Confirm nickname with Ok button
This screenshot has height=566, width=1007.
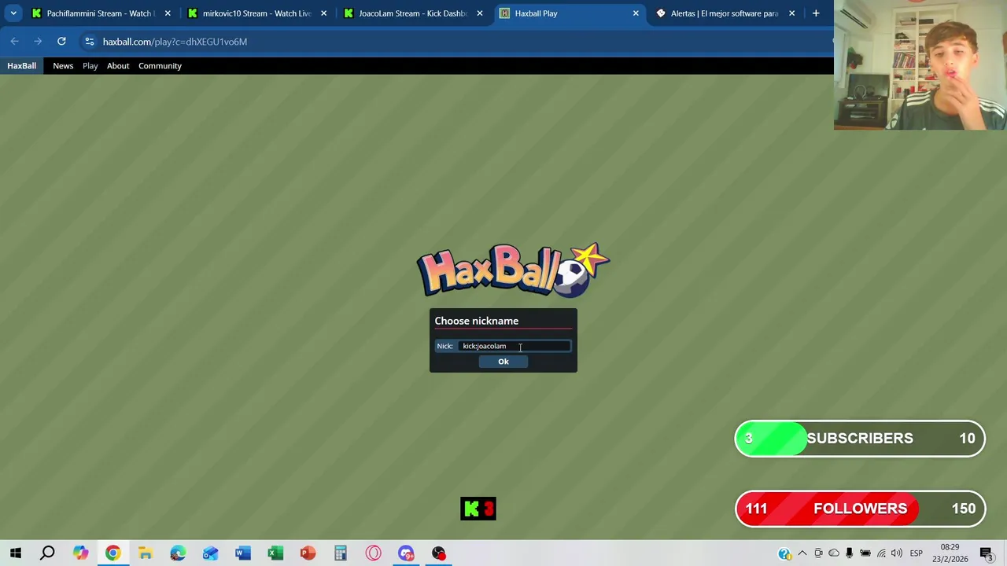coord(503,362)
